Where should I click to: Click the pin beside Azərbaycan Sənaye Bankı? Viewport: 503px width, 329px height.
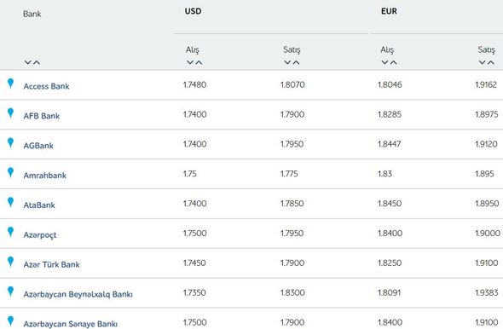click(x=10, y=321)
